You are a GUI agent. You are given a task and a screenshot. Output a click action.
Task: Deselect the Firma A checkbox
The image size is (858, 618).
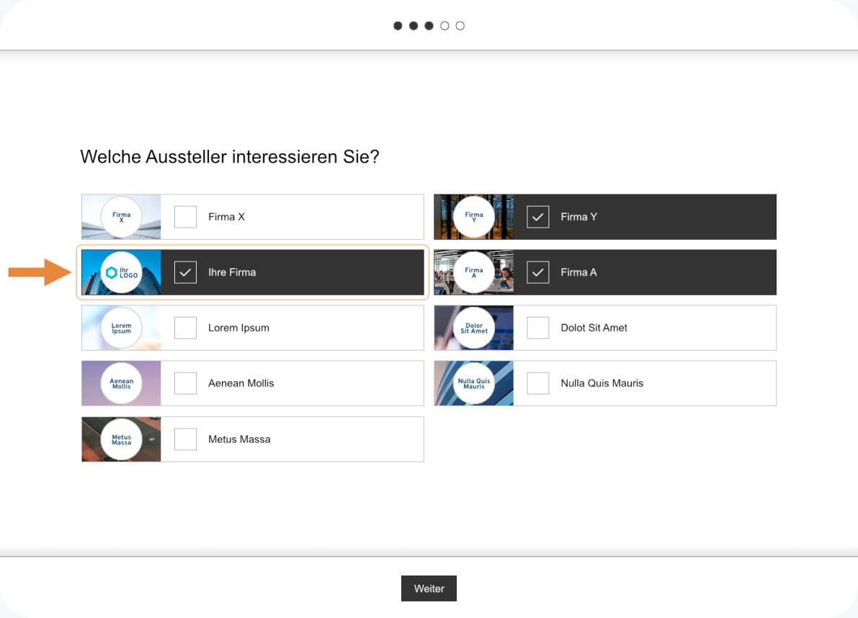coord(537,272)
